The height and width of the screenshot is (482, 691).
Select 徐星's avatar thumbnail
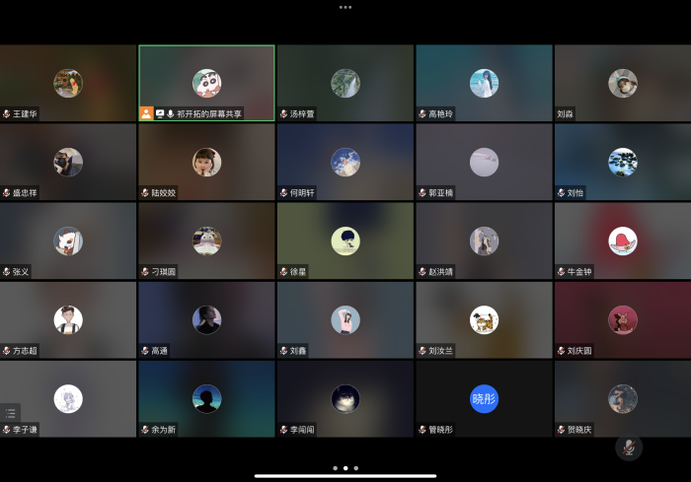(x=345, y=241)
